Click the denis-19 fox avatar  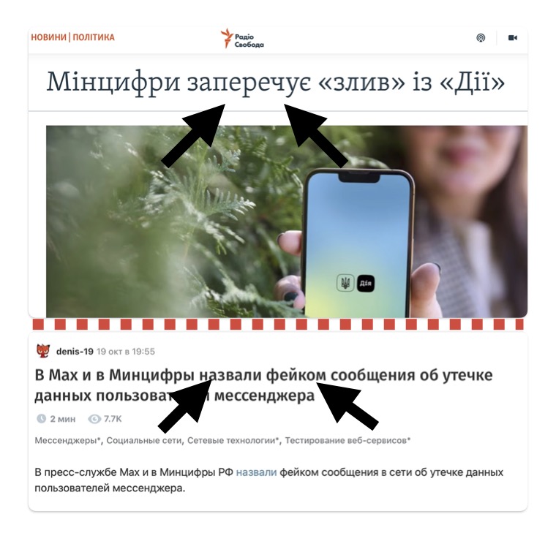click(43, 351)
